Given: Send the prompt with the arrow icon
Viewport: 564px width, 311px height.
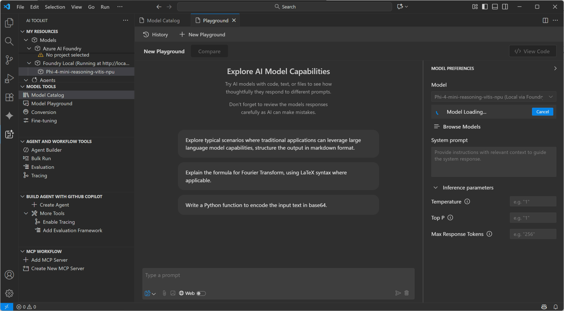Looking at the screenshot, I should pyautogui.click(x=398, y=293).
